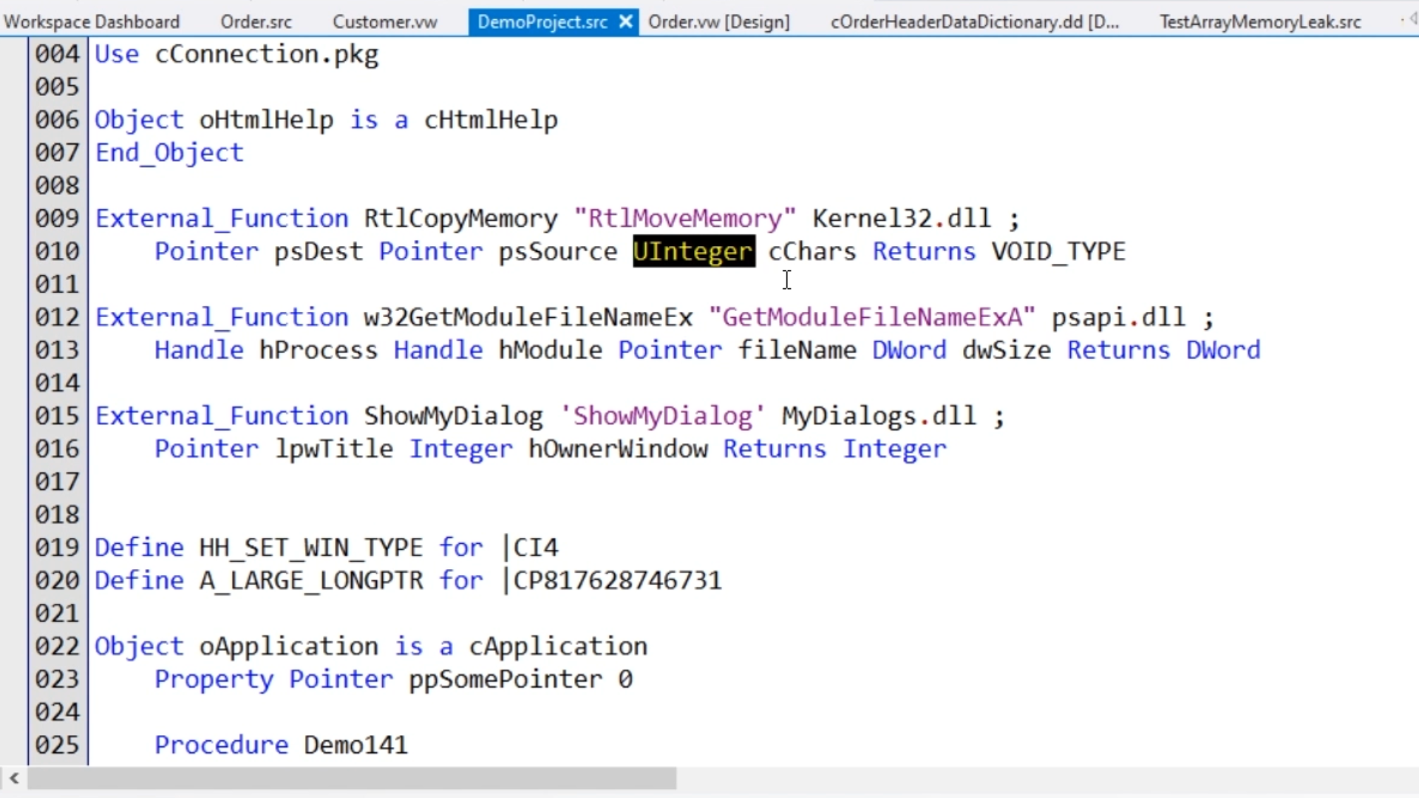The height and width of the screenshot is (798, 1419).
Task: Open the Order.src tab
Action: pyautogui.click(x=256, y=21)
